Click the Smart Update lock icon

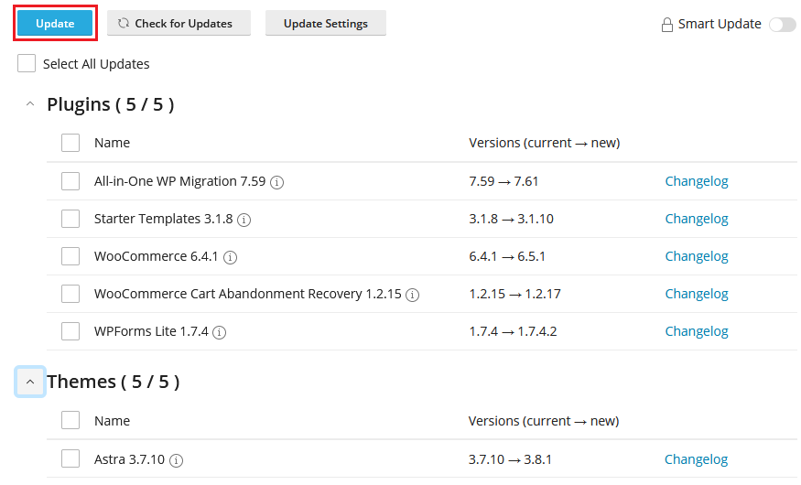click(666, 25)
